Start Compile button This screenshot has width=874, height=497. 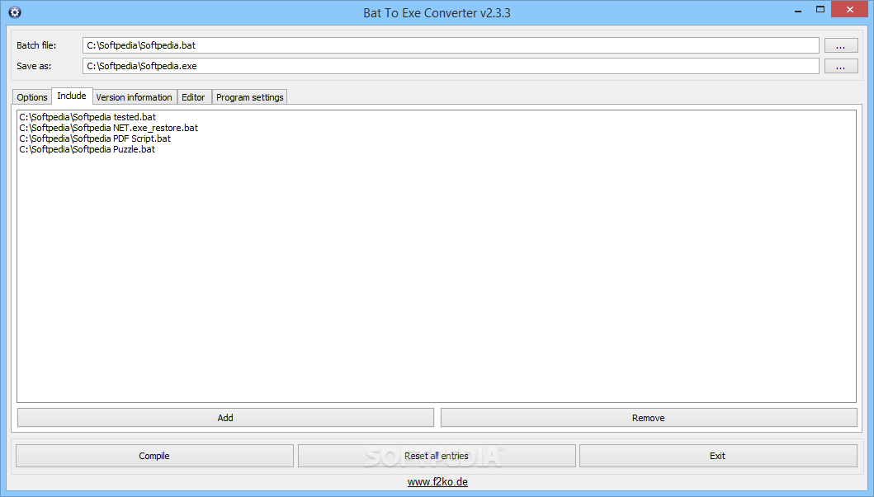coord(154,456)
